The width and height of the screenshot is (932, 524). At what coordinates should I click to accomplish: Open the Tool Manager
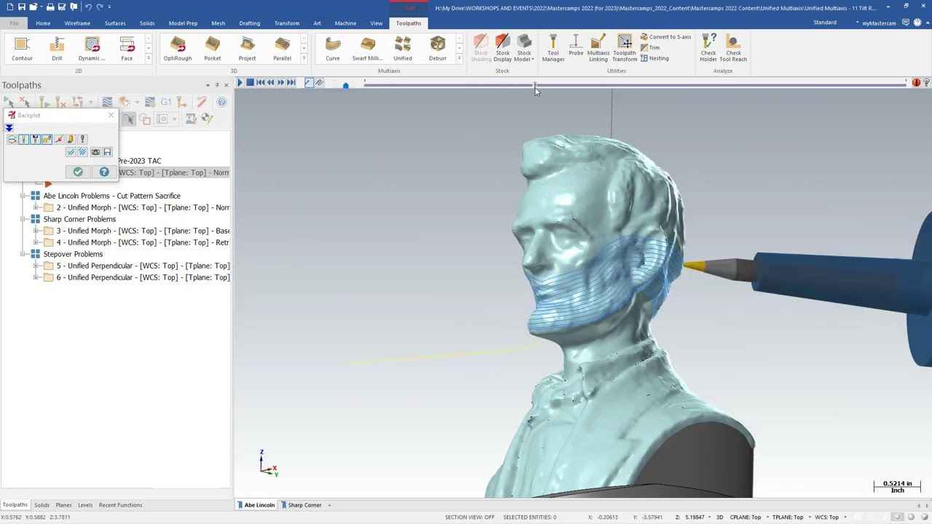click(553, 48)
